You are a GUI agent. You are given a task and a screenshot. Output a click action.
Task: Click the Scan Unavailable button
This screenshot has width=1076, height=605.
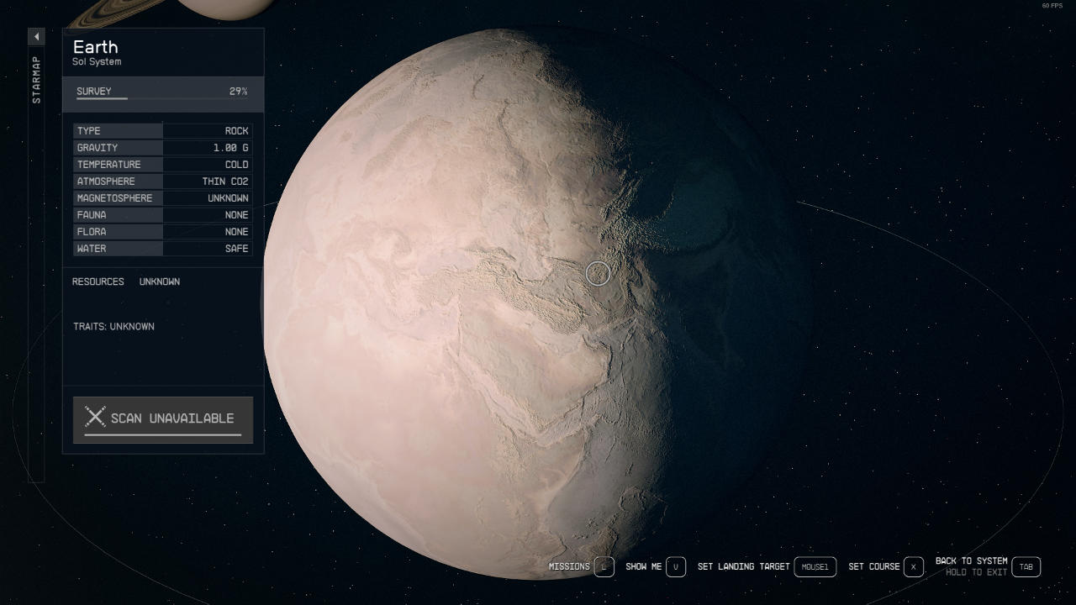pos(163,418)
